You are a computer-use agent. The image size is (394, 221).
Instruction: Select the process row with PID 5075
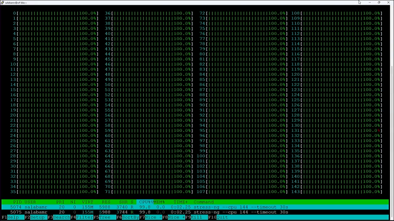[x=144, y=212]
